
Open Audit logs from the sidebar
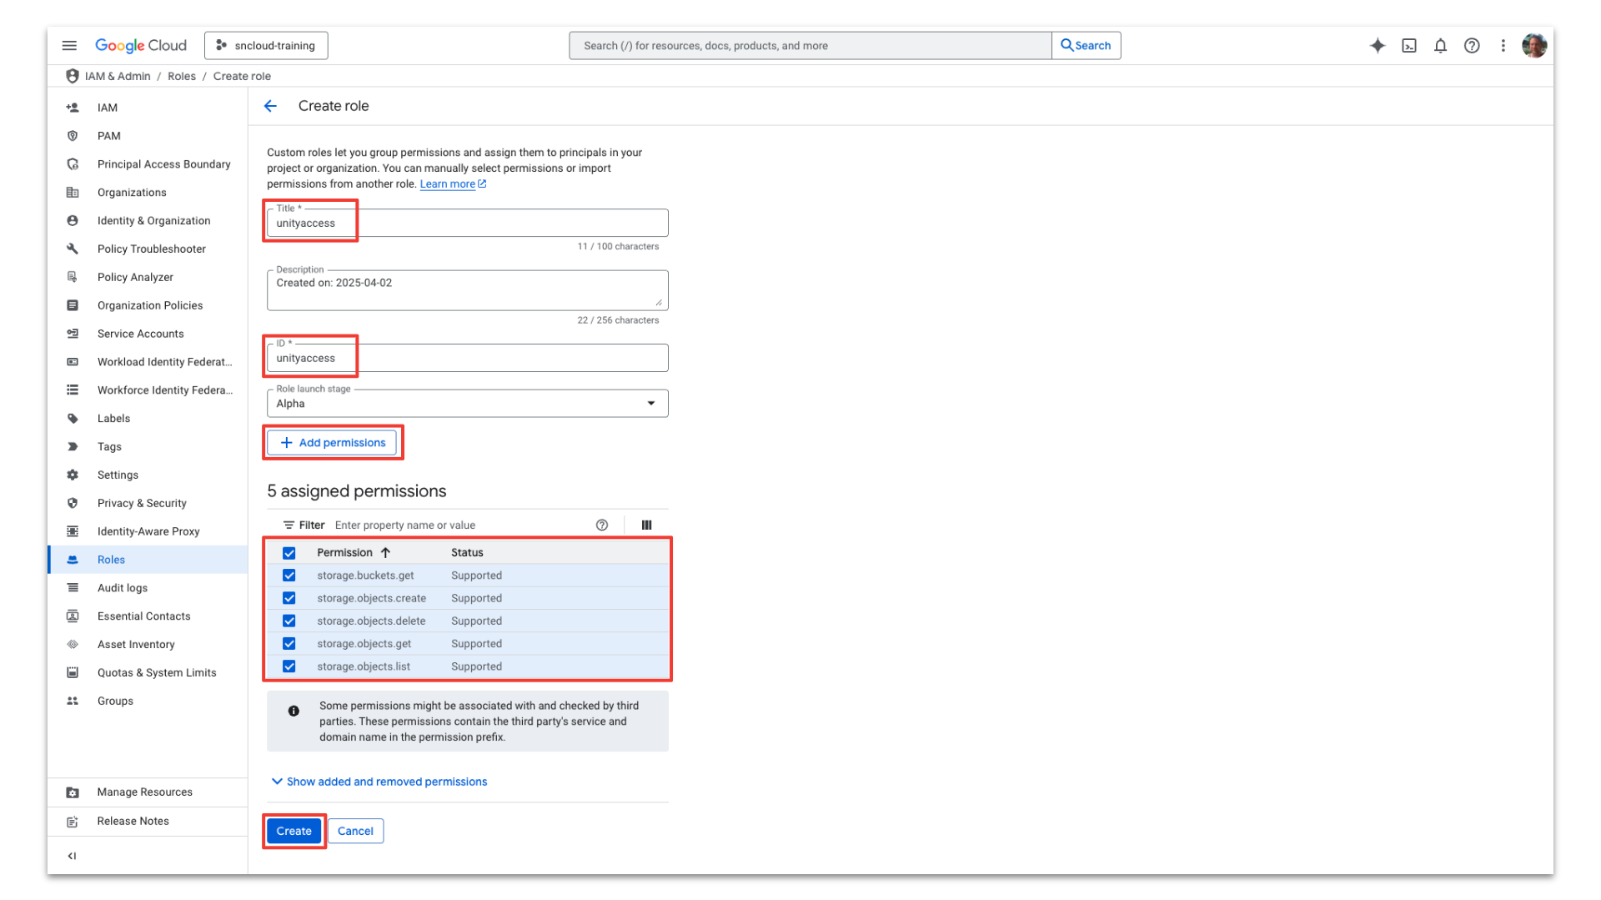(x=123, y=588)
